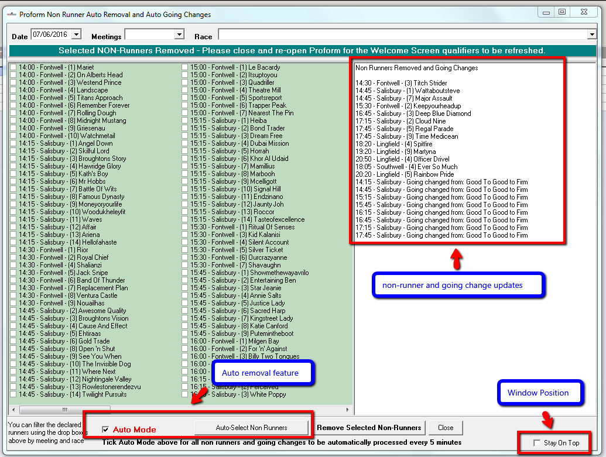Image resolution: width=606 pixels, height=457 pixels.
Task: Select checkbox for 14:15 Salisbury Angel Down
Action: click(x=13, y=143)
